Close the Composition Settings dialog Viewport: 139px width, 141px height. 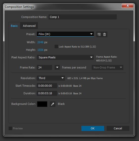[x=127, y=6]
